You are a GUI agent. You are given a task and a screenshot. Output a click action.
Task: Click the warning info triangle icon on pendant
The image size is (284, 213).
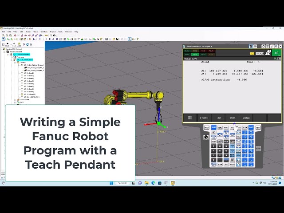[268, 52]
